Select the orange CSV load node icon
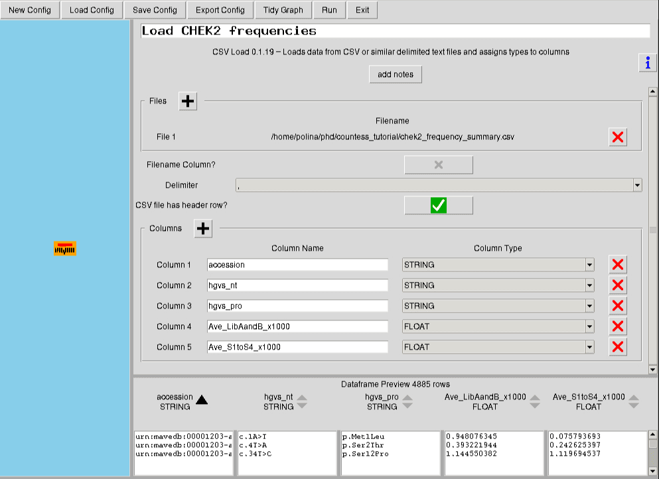This screenshot has height=479, width=659. (x=65, y=248)
